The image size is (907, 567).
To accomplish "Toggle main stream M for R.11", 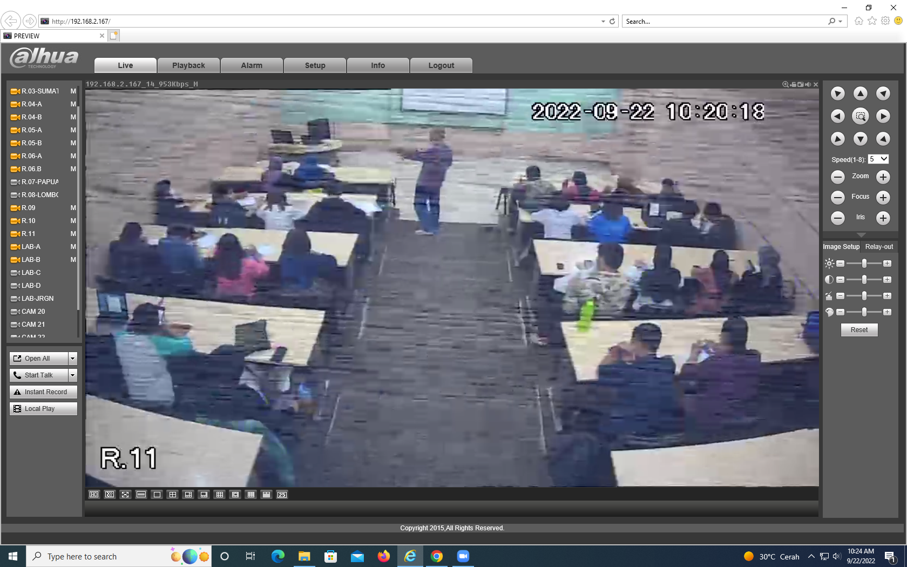I will 73,234.
